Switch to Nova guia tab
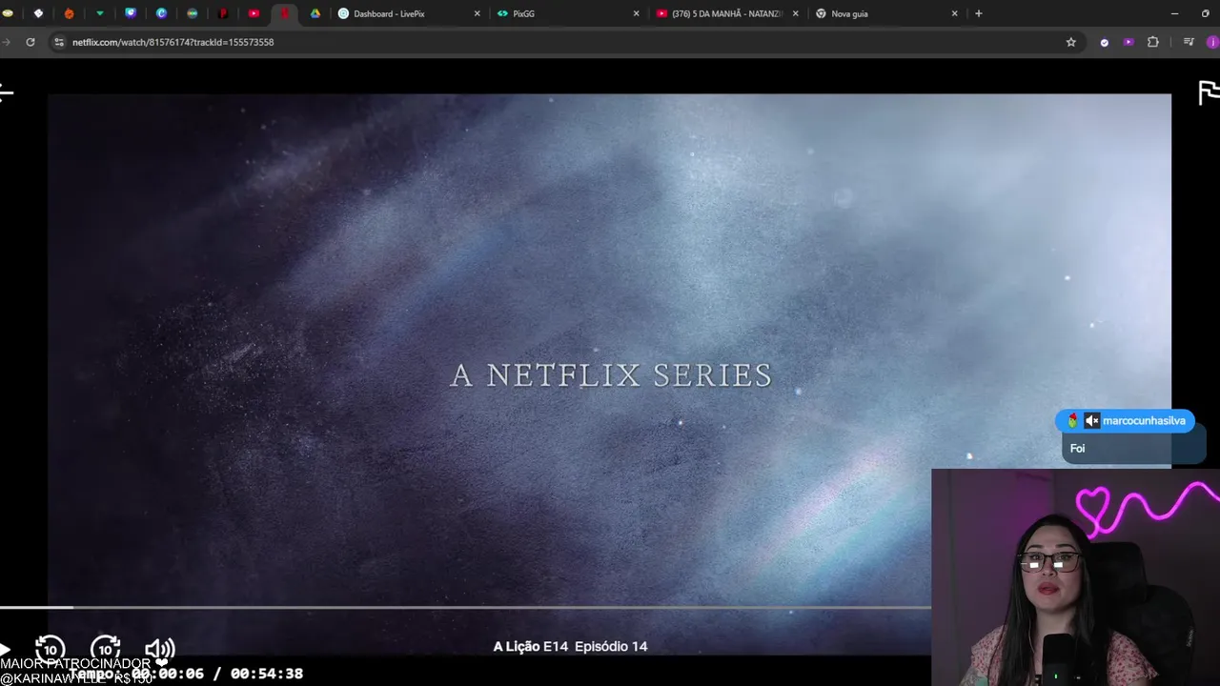 tap(886, 13)
